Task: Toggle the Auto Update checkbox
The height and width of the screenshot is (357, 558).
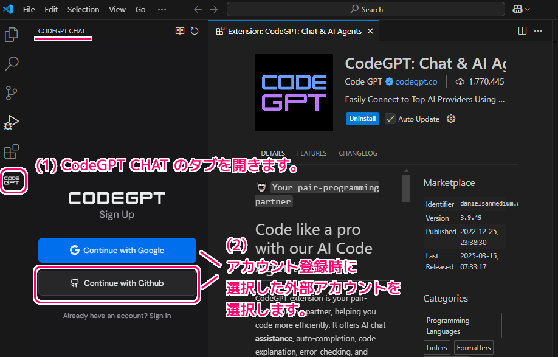Action: tap(390, 119)
